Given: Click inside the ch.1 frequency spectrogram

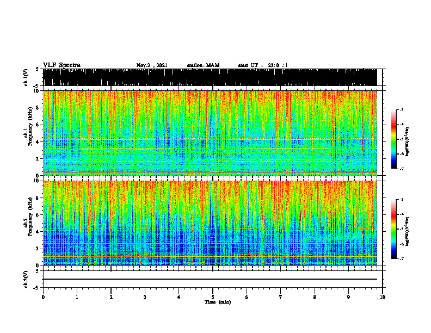Looking at the screenshot, I should tap(210, 133).
